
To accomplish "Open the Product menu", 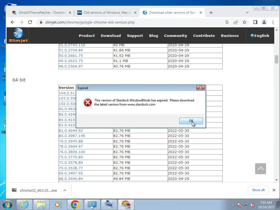I will click(x=87, y=36).
